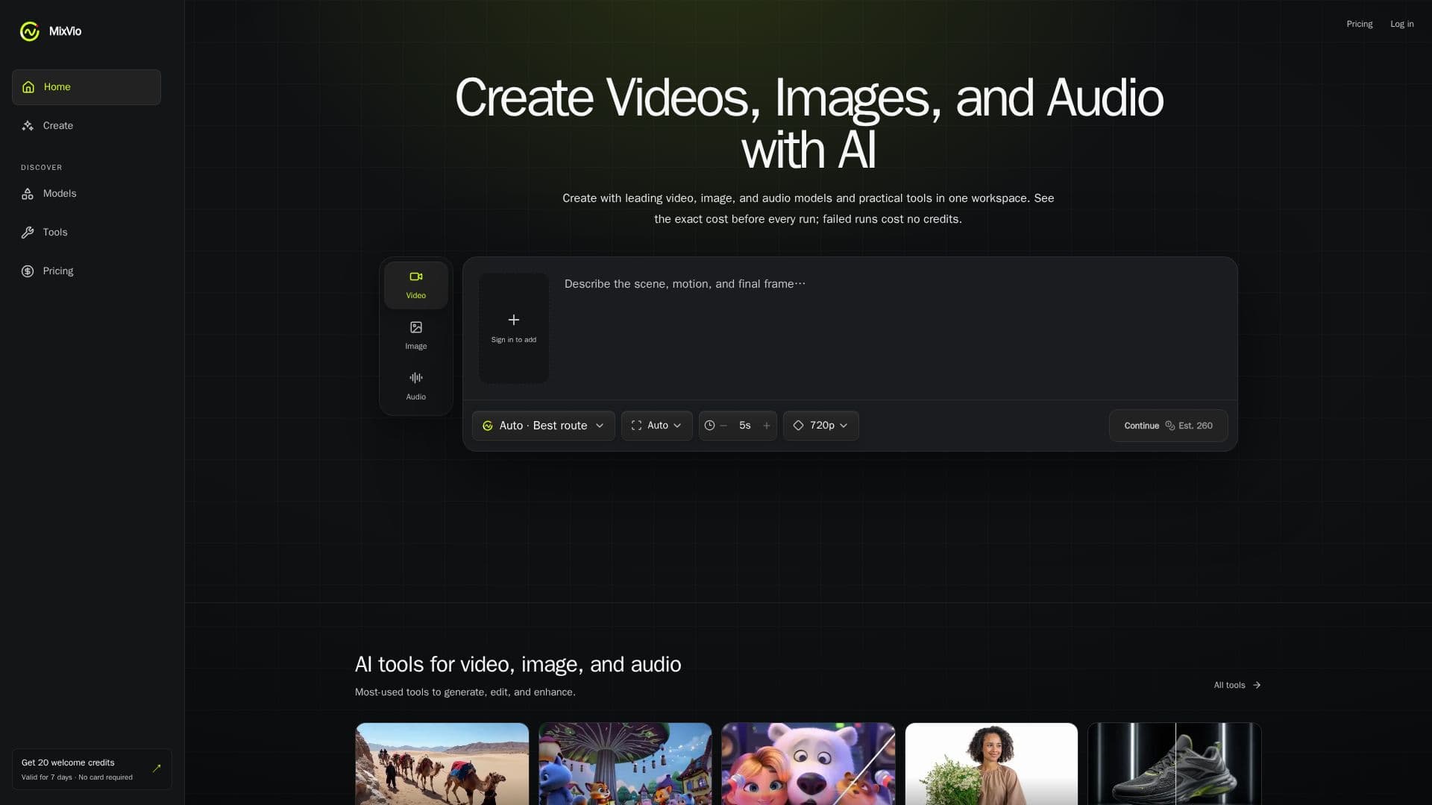Open Pricing in the left sidebar
1432x805 pixels.
coord(87,271)
